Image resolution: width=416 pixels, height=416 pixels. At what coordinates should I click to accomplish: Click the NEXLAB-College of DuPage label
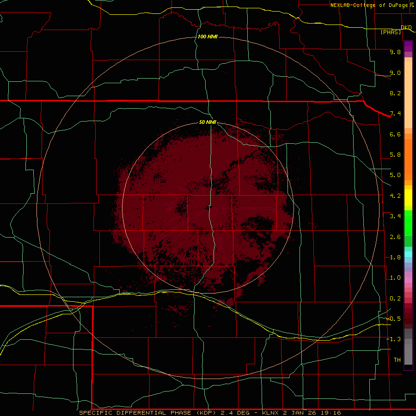pos(369,5)
